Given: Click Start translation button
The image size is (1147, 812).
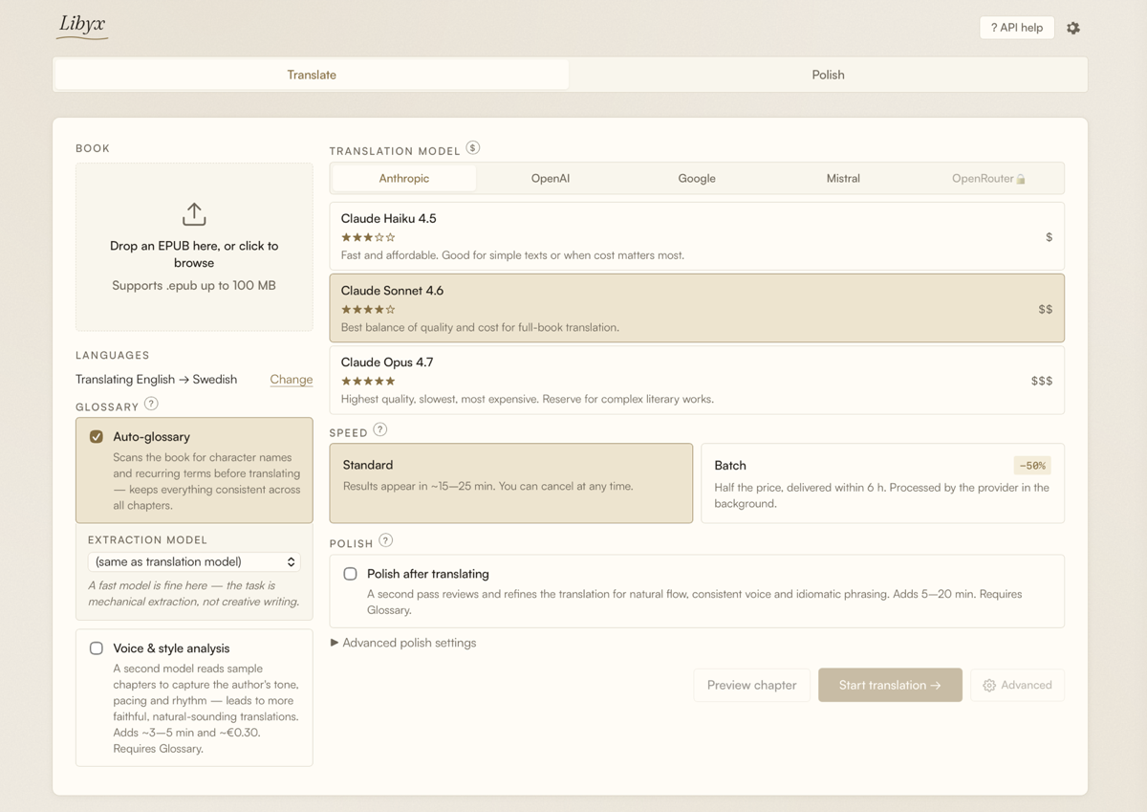Looking at the screenshot, I should [x=890, y=685].
